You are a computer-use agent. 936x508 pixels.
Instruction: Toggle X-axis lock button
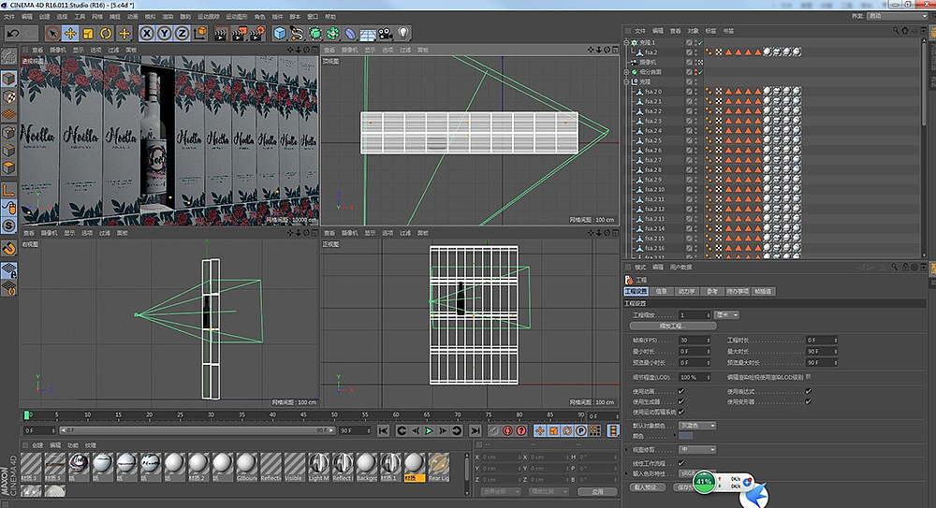(147, 33)
